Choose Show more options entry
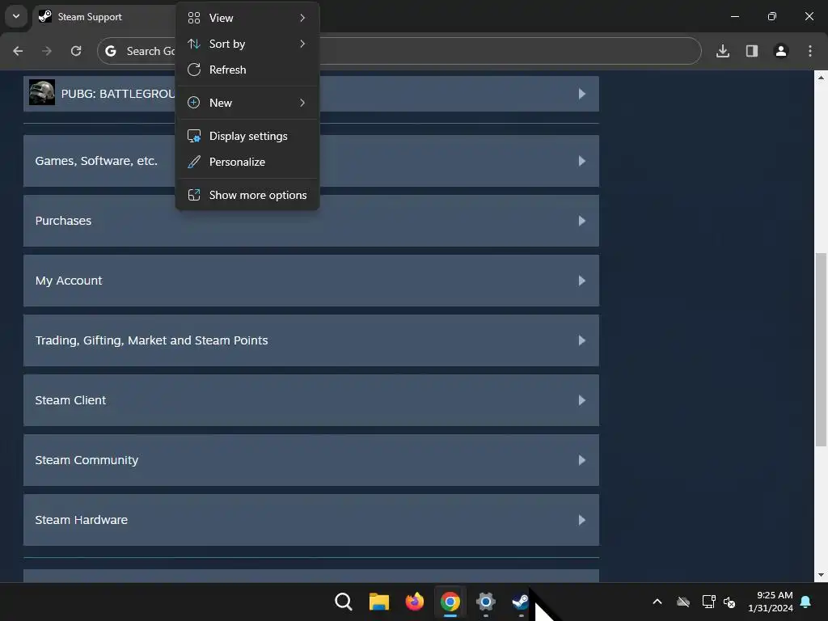The image size is (828, 621). (247, 195)
